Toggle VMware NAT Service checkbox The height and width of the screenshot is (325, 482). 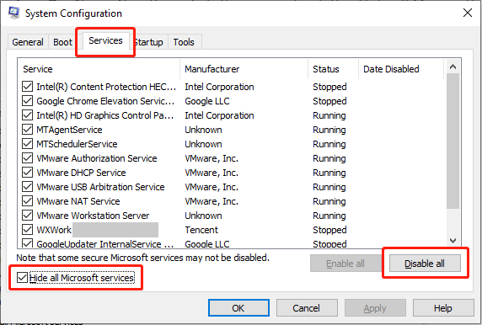click(27, 201)
